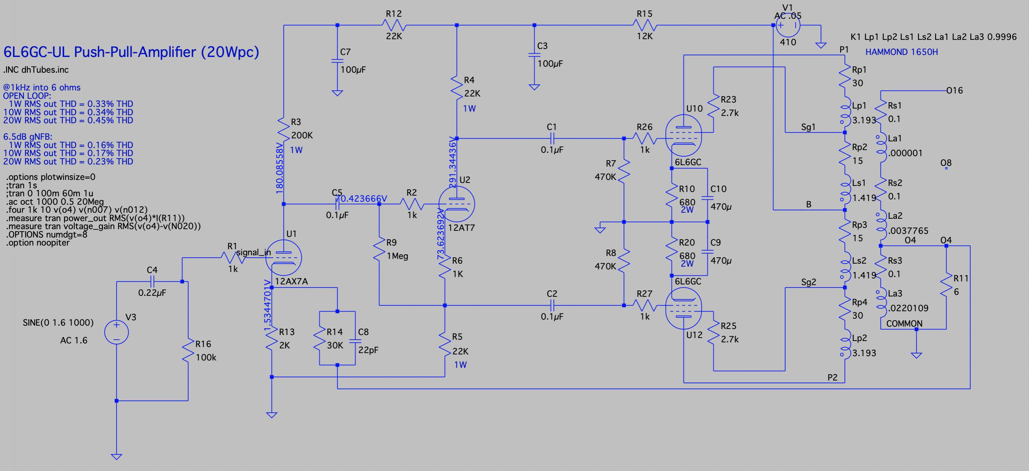Click the COMMON net label
Screen dimensions: 1029x471
coord(905,324)
